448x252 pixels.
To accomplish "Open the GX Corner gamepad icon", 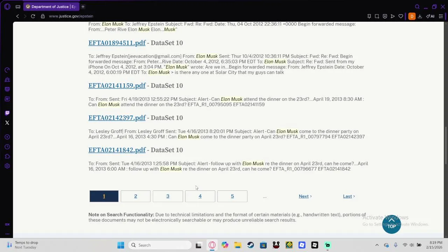I will 18,7.
